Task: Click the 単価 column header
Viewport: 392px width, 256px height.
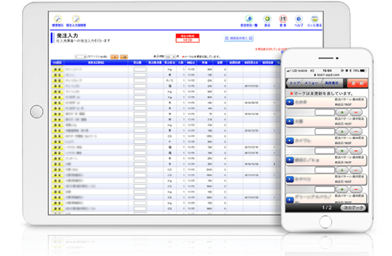Action: click(x=205, y=63)
